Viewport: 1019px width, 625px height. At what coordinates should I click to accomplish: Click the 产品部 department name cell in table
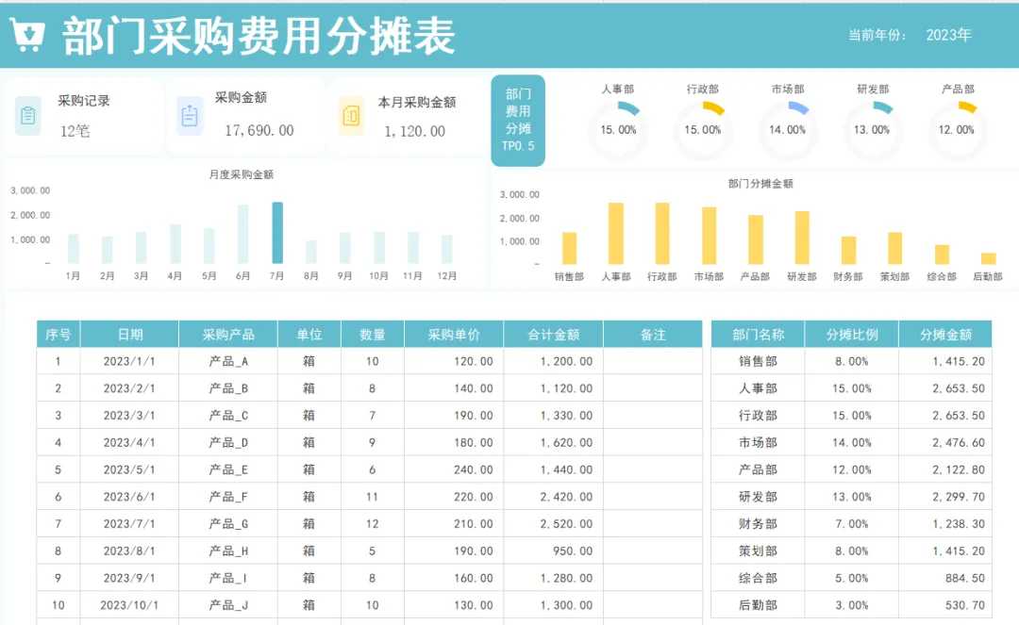coord(758,469)
